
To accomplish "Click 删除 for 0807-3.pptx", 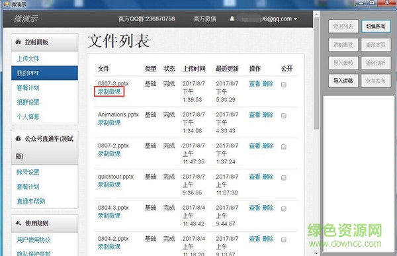I will pyautogui.click(x=268, y=83).
